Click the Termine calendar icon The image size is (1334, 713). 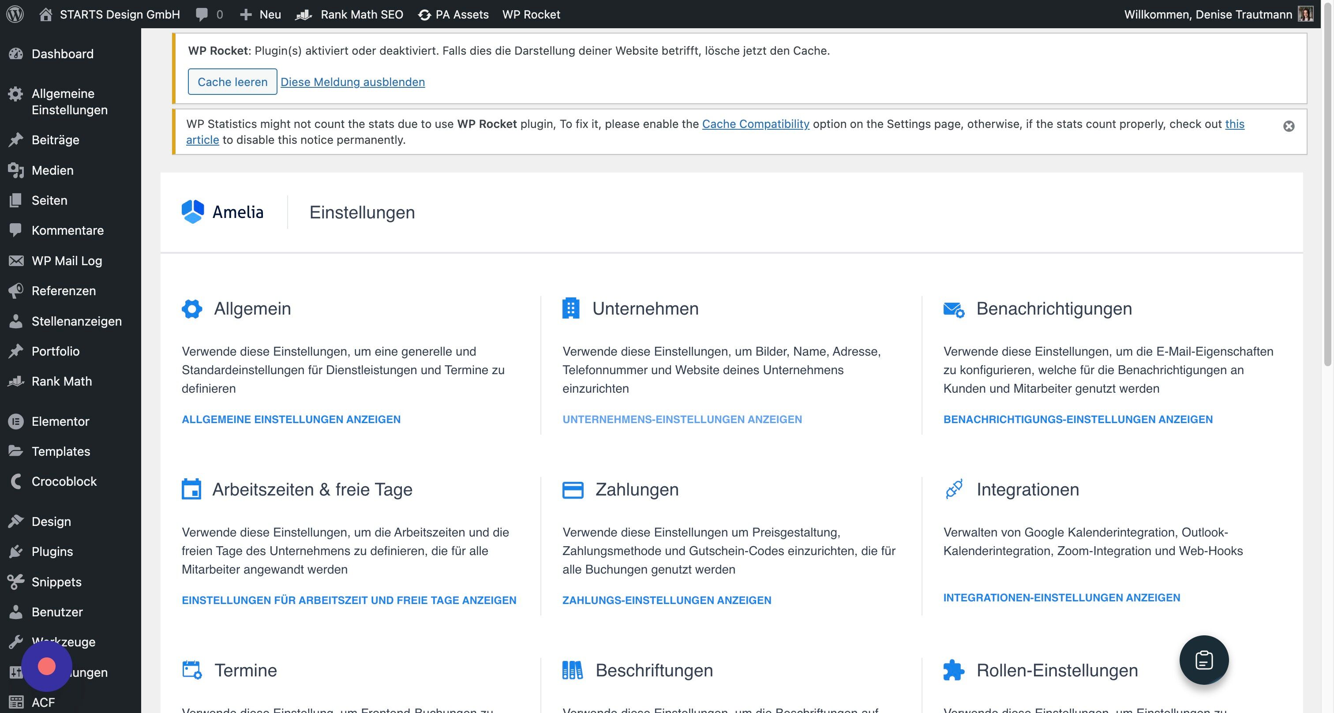pyautogui.click(x=192, y=670)
